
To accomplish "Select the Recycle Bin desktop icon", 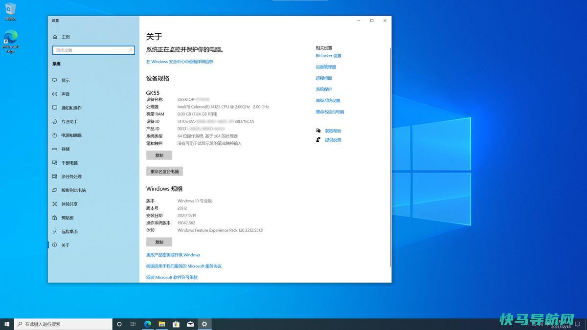I will 10,11.
